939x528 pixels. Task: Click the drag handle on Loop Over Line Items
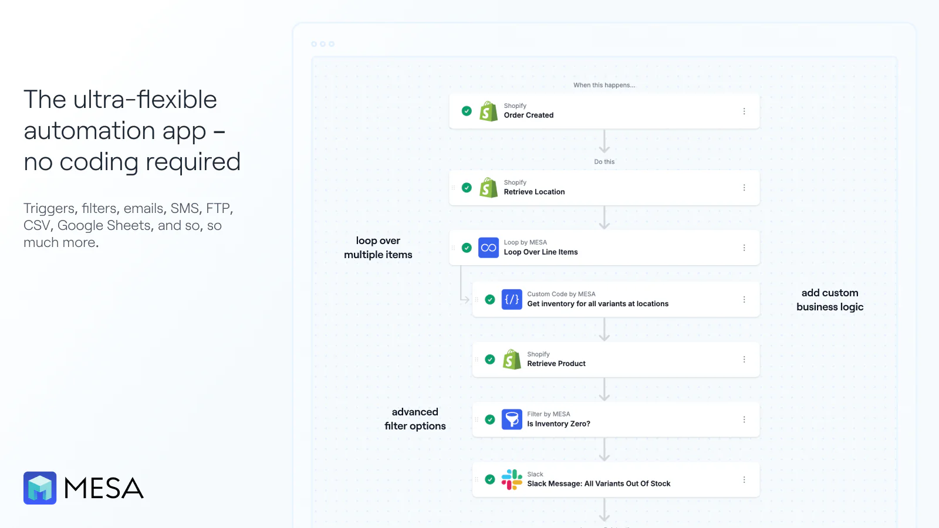(x=454, y=248)
